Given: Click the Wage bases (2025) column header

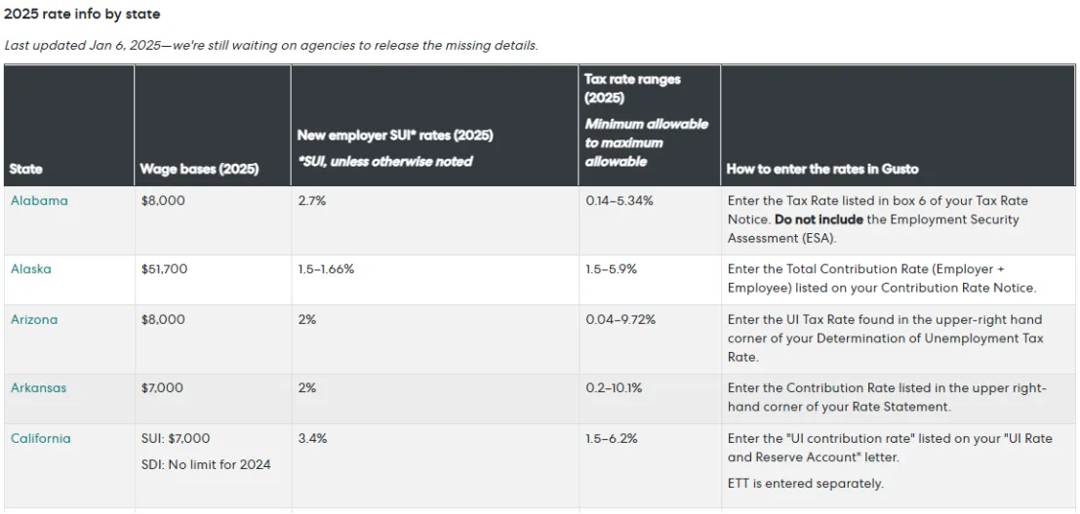Looking at the screenshot, I should point(200,170).
